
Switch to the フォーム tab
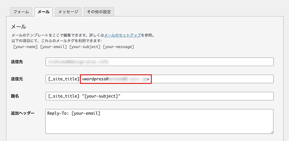[21, 12]
